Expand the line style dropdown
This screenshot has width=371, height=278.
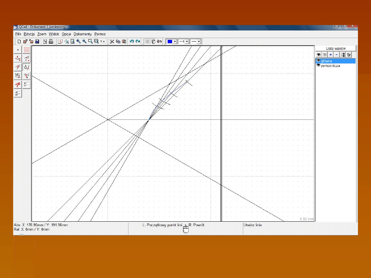pos(199,42)
